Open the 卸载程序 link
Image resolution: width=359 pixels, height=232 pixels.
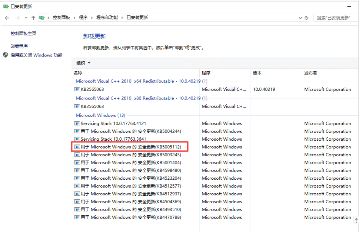tap(19, 46)
